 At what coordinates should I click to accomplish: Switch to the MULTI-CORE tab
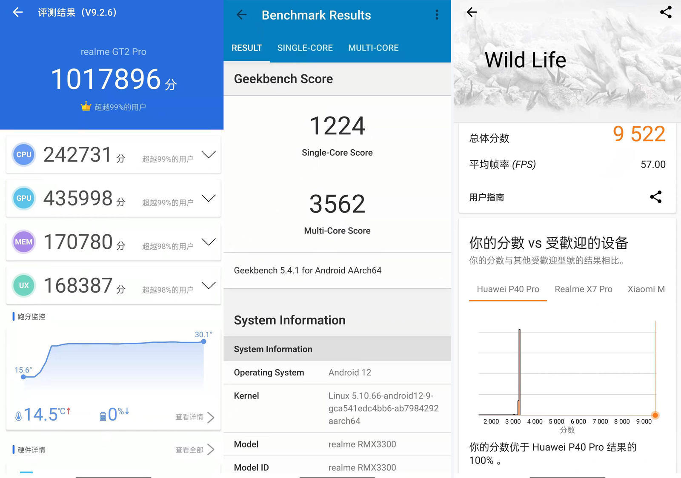(373, 48)
